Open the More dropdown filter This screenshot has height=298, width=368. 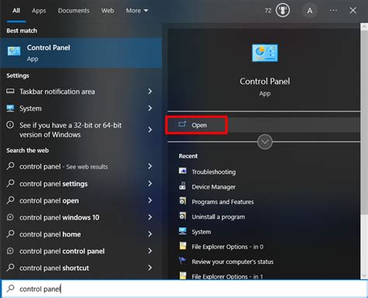(137, 11)
